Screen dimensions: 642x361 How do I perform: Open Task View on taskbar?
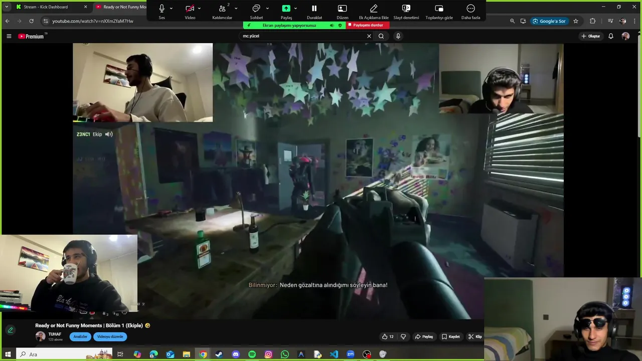point(120,354)
